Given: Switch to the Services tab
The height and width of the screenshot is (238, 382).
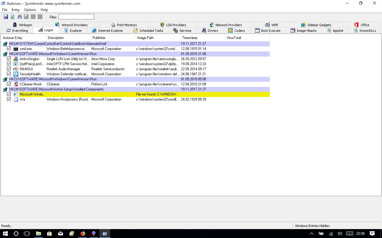Looking at the screenshot, I should (182, 31).
